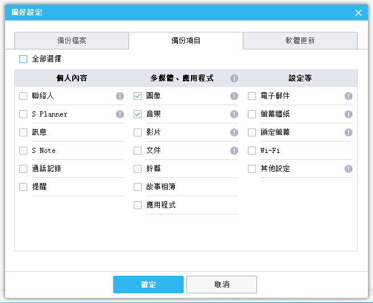Click the info icon beside 影片
The image size is (373, 303).
[234, 132]
